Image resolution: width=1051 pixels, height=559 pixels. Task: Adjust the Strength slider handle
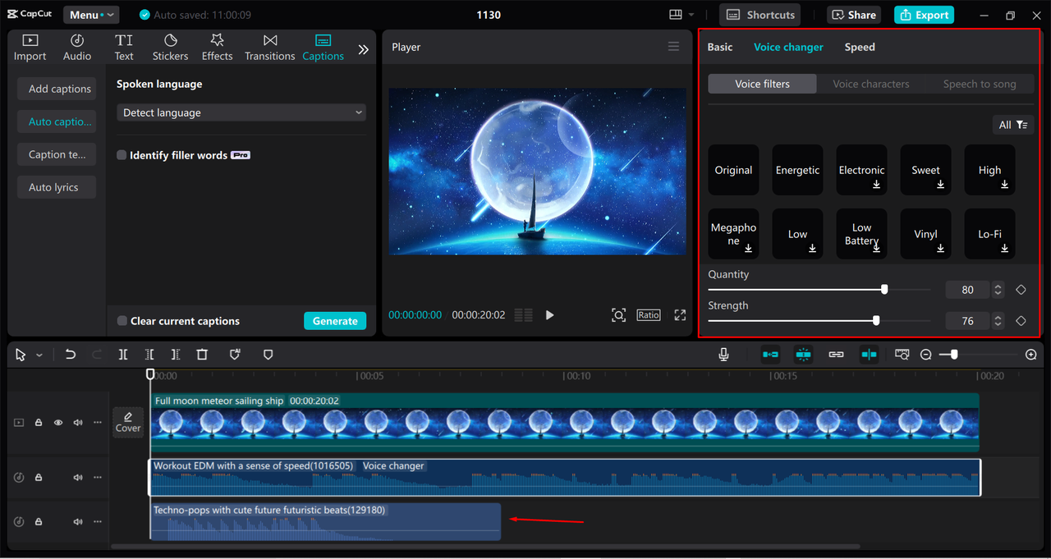876,321
